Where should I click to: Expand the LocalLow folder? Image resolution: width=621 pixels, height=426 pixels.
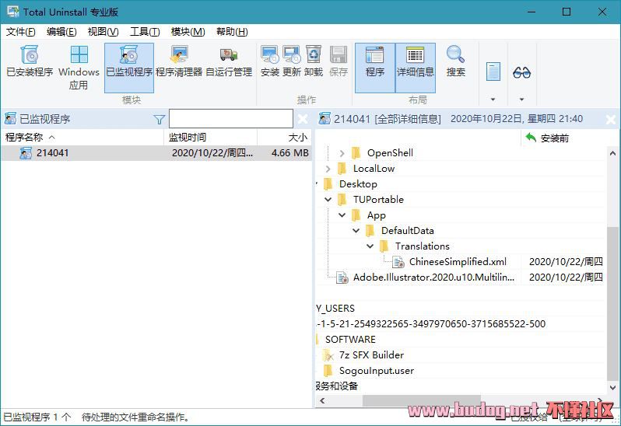328,169
